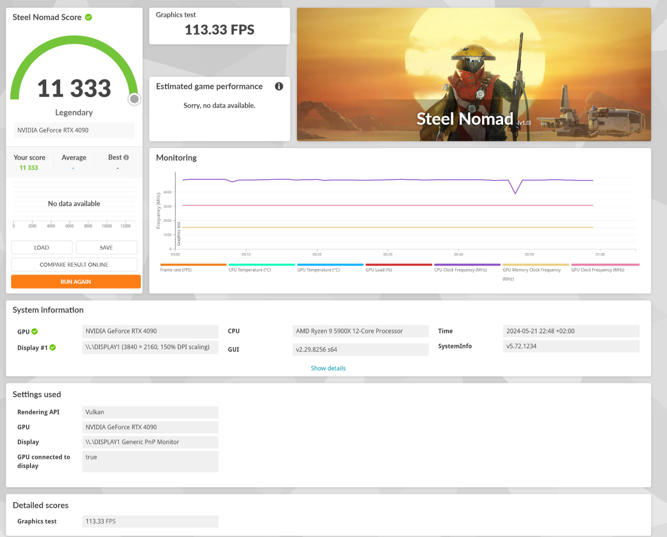This screenshot has height=537, width=667.
Task: Toggle the GPU Memory Clock Frequency legend entry
Action: tap(536, 273)
